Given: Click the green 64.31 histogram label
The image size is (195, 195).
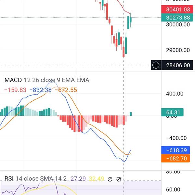Looking at the screenshot, I should click(x=172, y=112).
